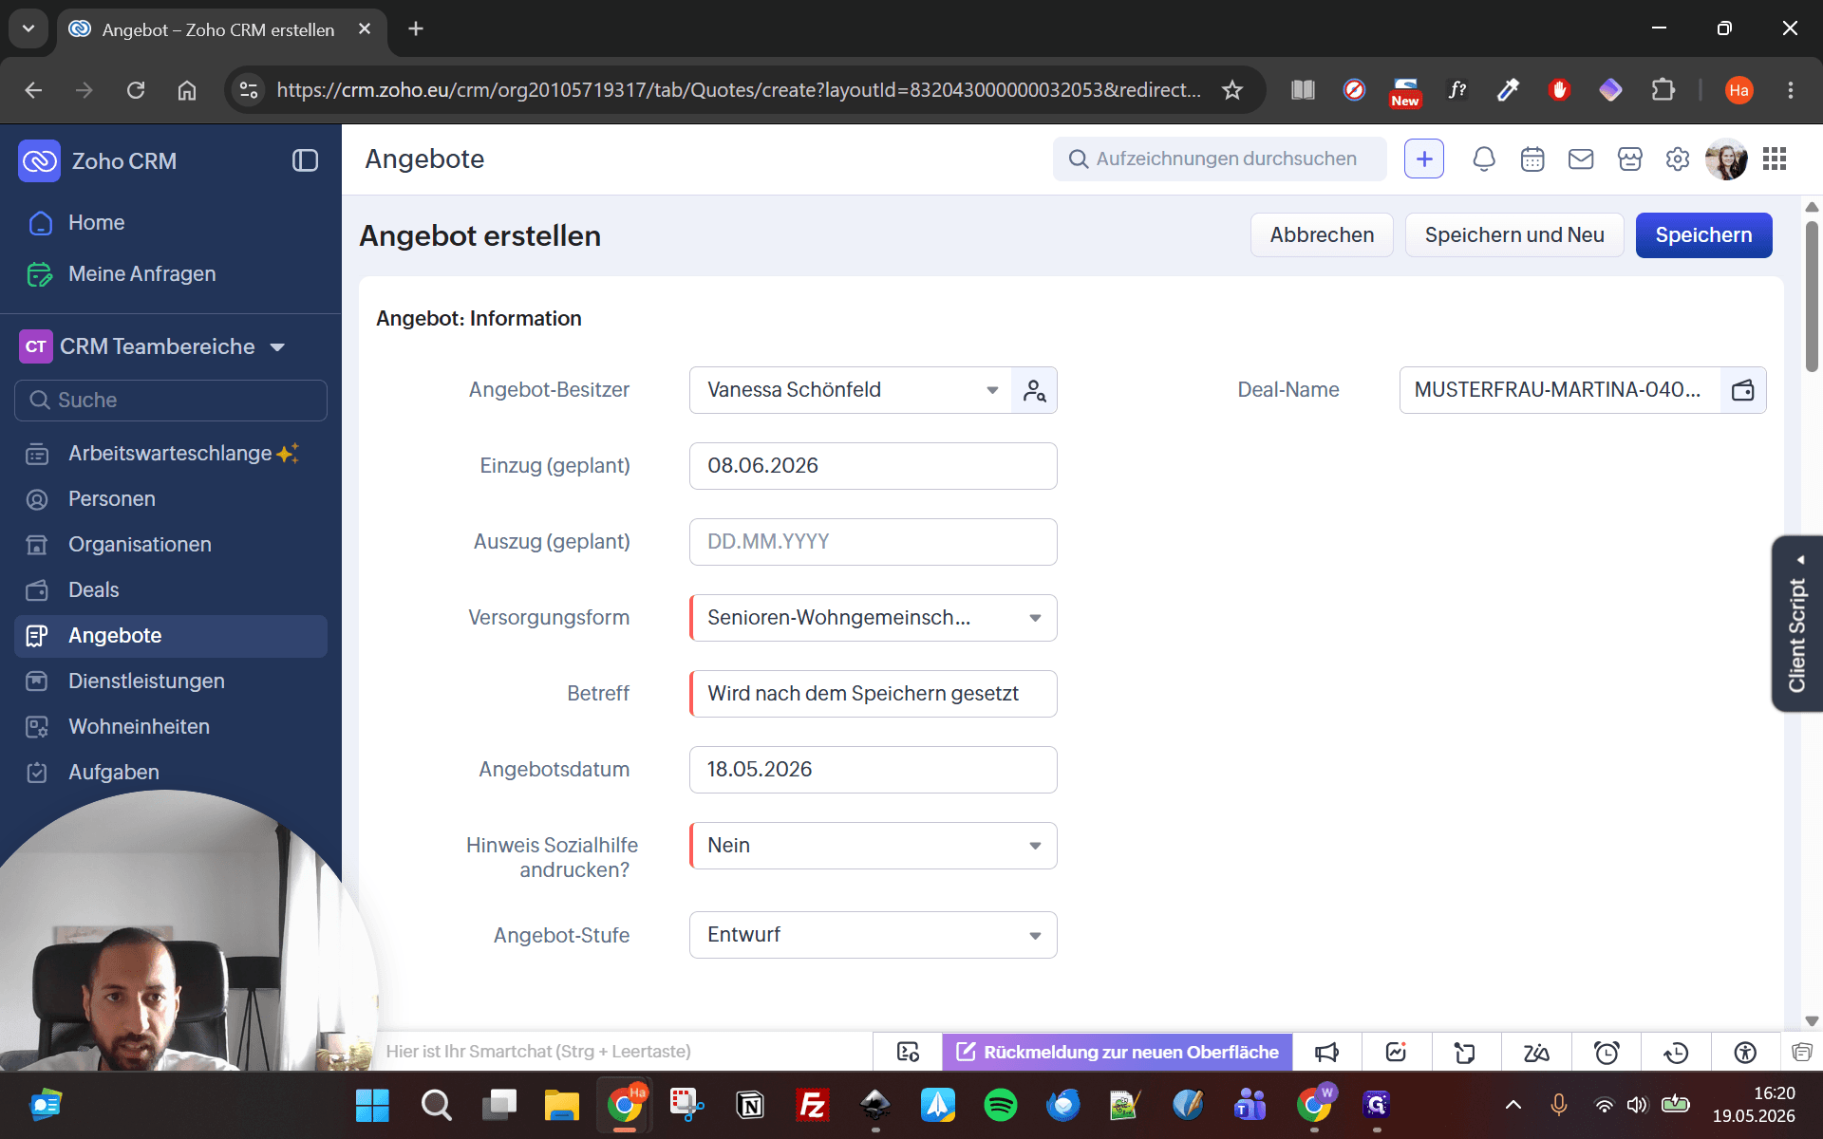Click Speichern und Neu
The image size is (1823, 1139).
point(1514,235)
